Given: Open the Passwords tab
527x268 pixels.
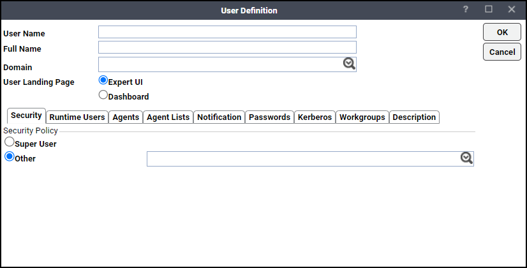Looking at the screenshot, I should click(x=269, y=117).
